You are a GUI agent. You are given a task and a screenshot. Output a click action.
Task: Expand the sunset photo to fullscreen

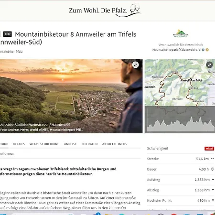(135, 65)
